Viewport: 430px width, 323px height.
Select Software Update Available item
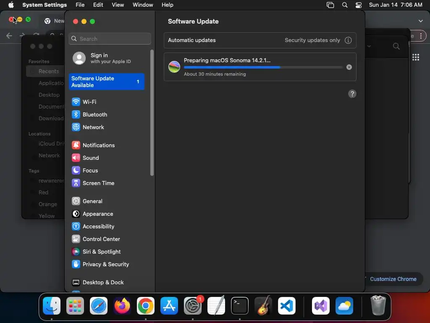[x=107, y=82]
